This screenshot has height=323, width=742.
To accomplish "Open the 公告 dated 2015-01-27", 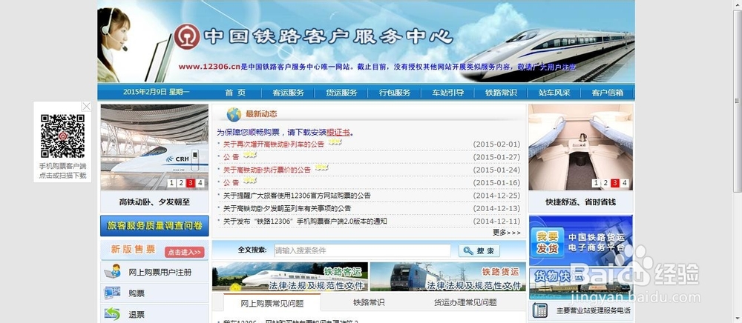I will pos(232,157).
